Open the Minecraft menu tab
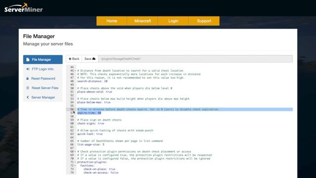 pos(143,21)
